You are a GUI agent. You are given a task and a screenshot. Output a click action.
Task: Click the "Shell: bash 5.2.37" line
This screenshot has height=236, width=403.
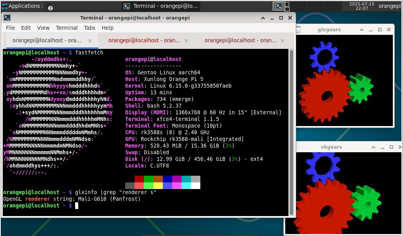153,106
